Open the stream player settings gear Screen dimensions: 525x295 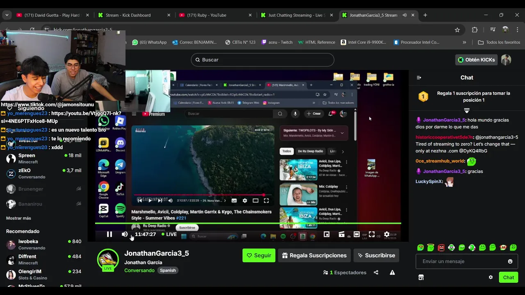click(x=387, y=234)
